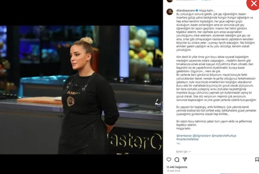The width and height of the screenshot is (259, 174).
Task: Expand the 'Senin için' dropdown
Action: [183, 152]
